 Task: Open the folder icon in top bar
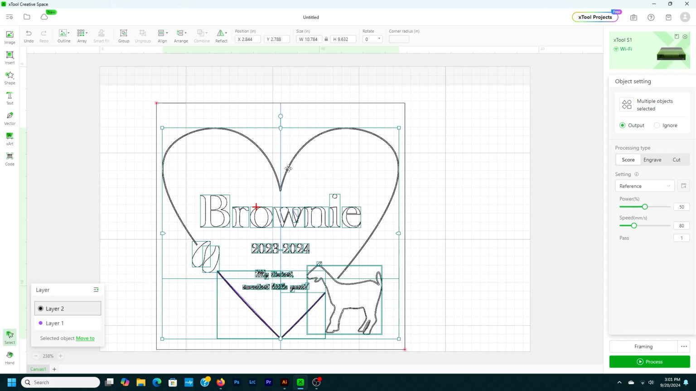(27, 17)
